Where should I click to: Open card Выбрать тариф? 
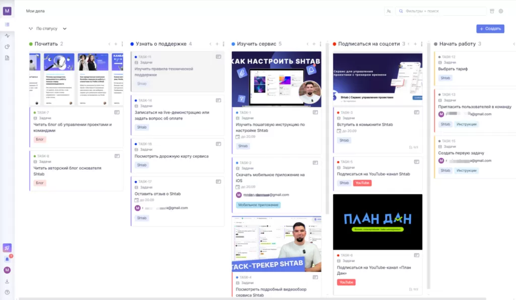click(475, 69)
